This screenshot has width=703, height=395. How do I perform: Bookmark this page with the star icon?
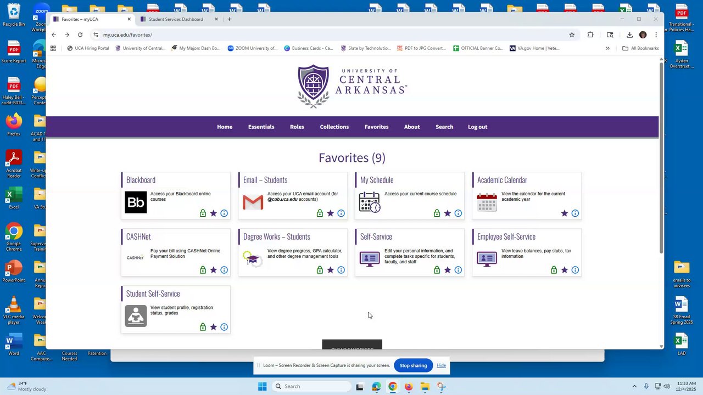click(x=572, y=35)
